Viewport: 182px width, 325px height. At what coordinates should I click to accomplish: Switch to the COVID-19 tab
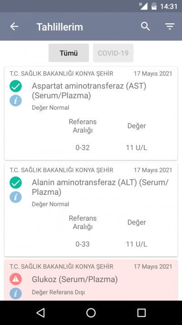click(x=113, y=53)
